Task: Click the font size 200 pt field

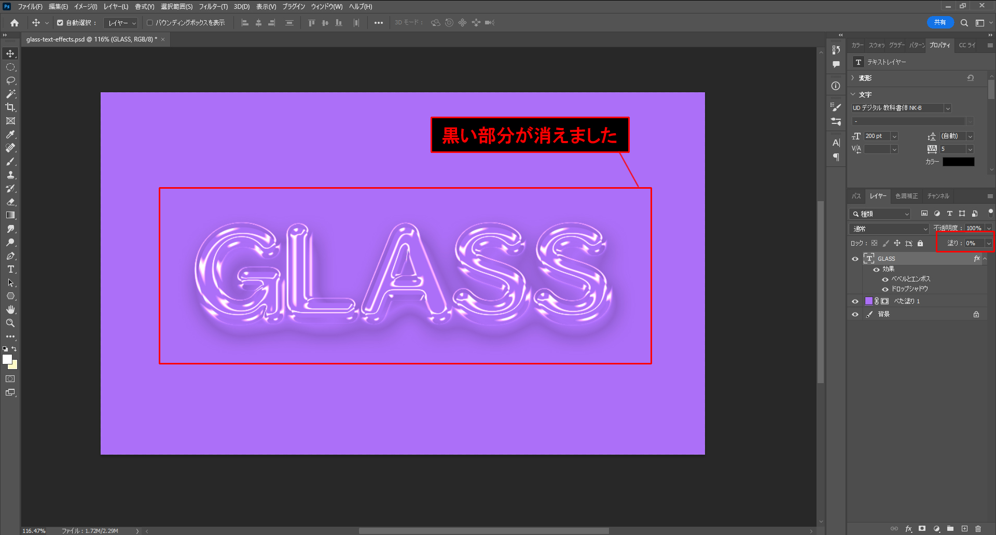Action: 876,136
